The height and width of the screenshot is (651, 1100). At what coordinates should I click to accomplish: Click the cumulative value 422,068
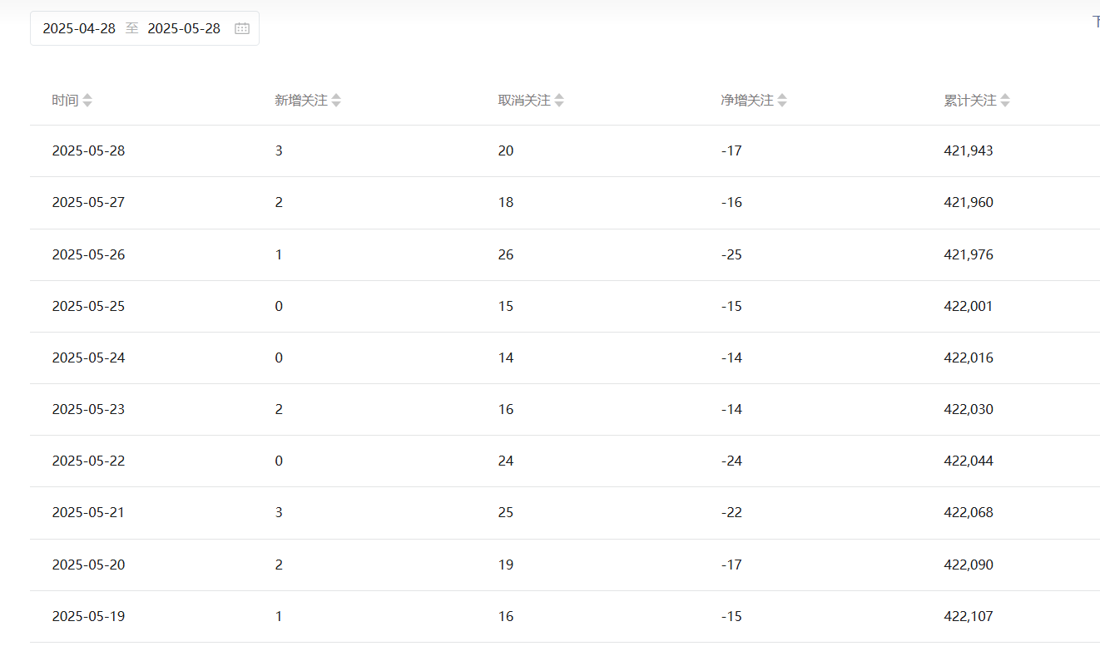tap(969, 512)
